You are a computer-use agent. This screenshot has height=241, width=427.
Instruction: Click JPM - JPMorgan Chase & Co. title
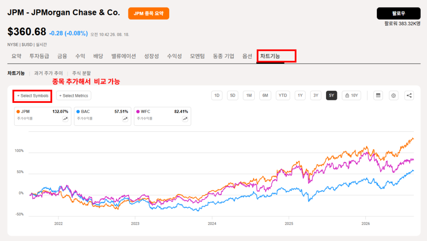click(63, 12)
